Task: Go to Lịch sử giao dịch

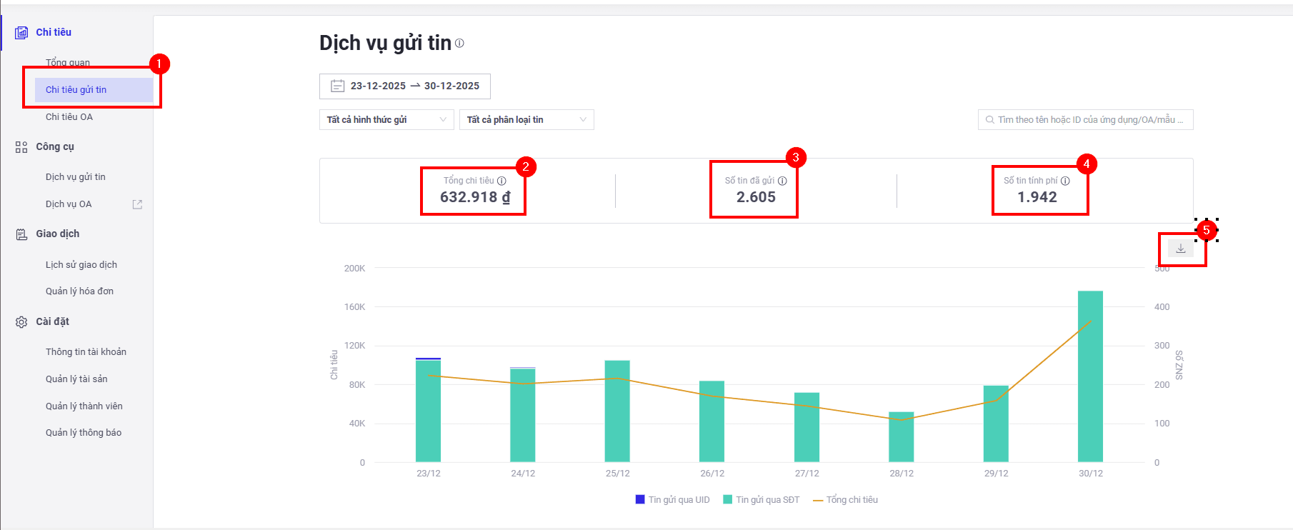Action: click(x=81, y=264)
